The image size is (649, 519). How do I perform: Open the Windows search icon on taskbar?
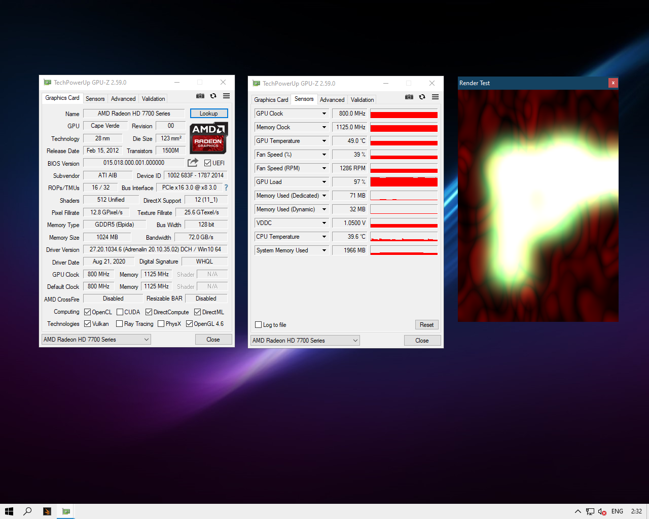[28, 511]
